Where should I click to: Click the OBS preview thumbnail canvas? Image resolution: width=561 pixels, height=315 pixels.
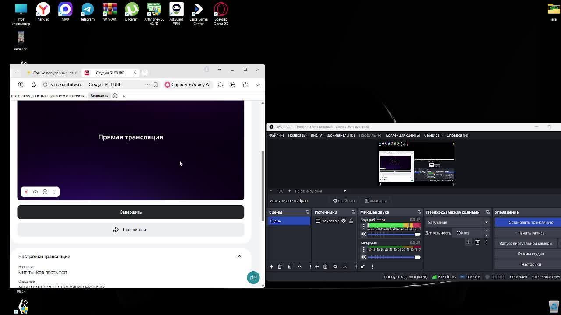(416, 163)
